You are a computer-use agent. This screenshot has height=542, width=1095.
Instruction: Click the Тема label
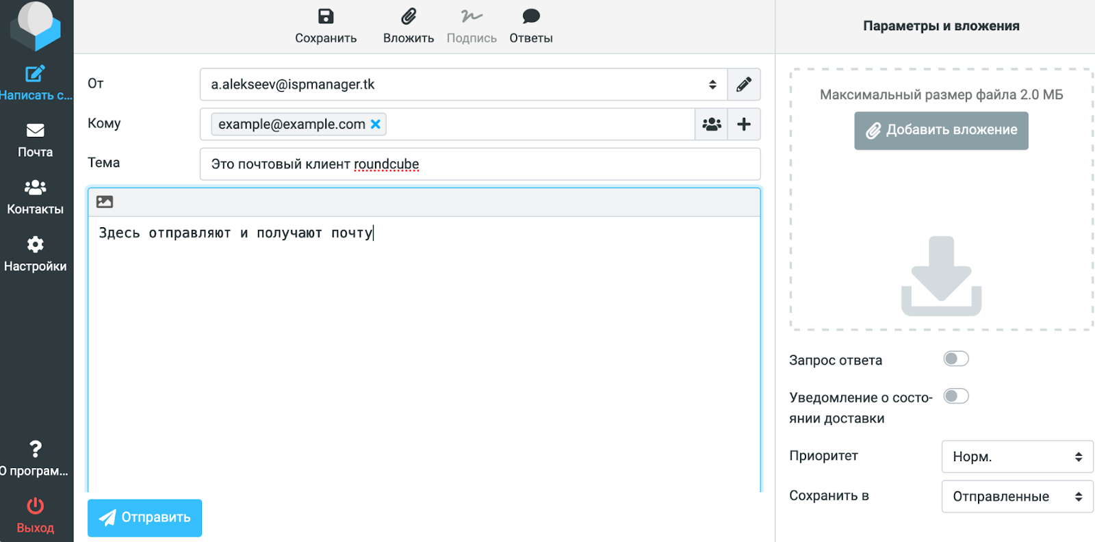tap(104, 163)
